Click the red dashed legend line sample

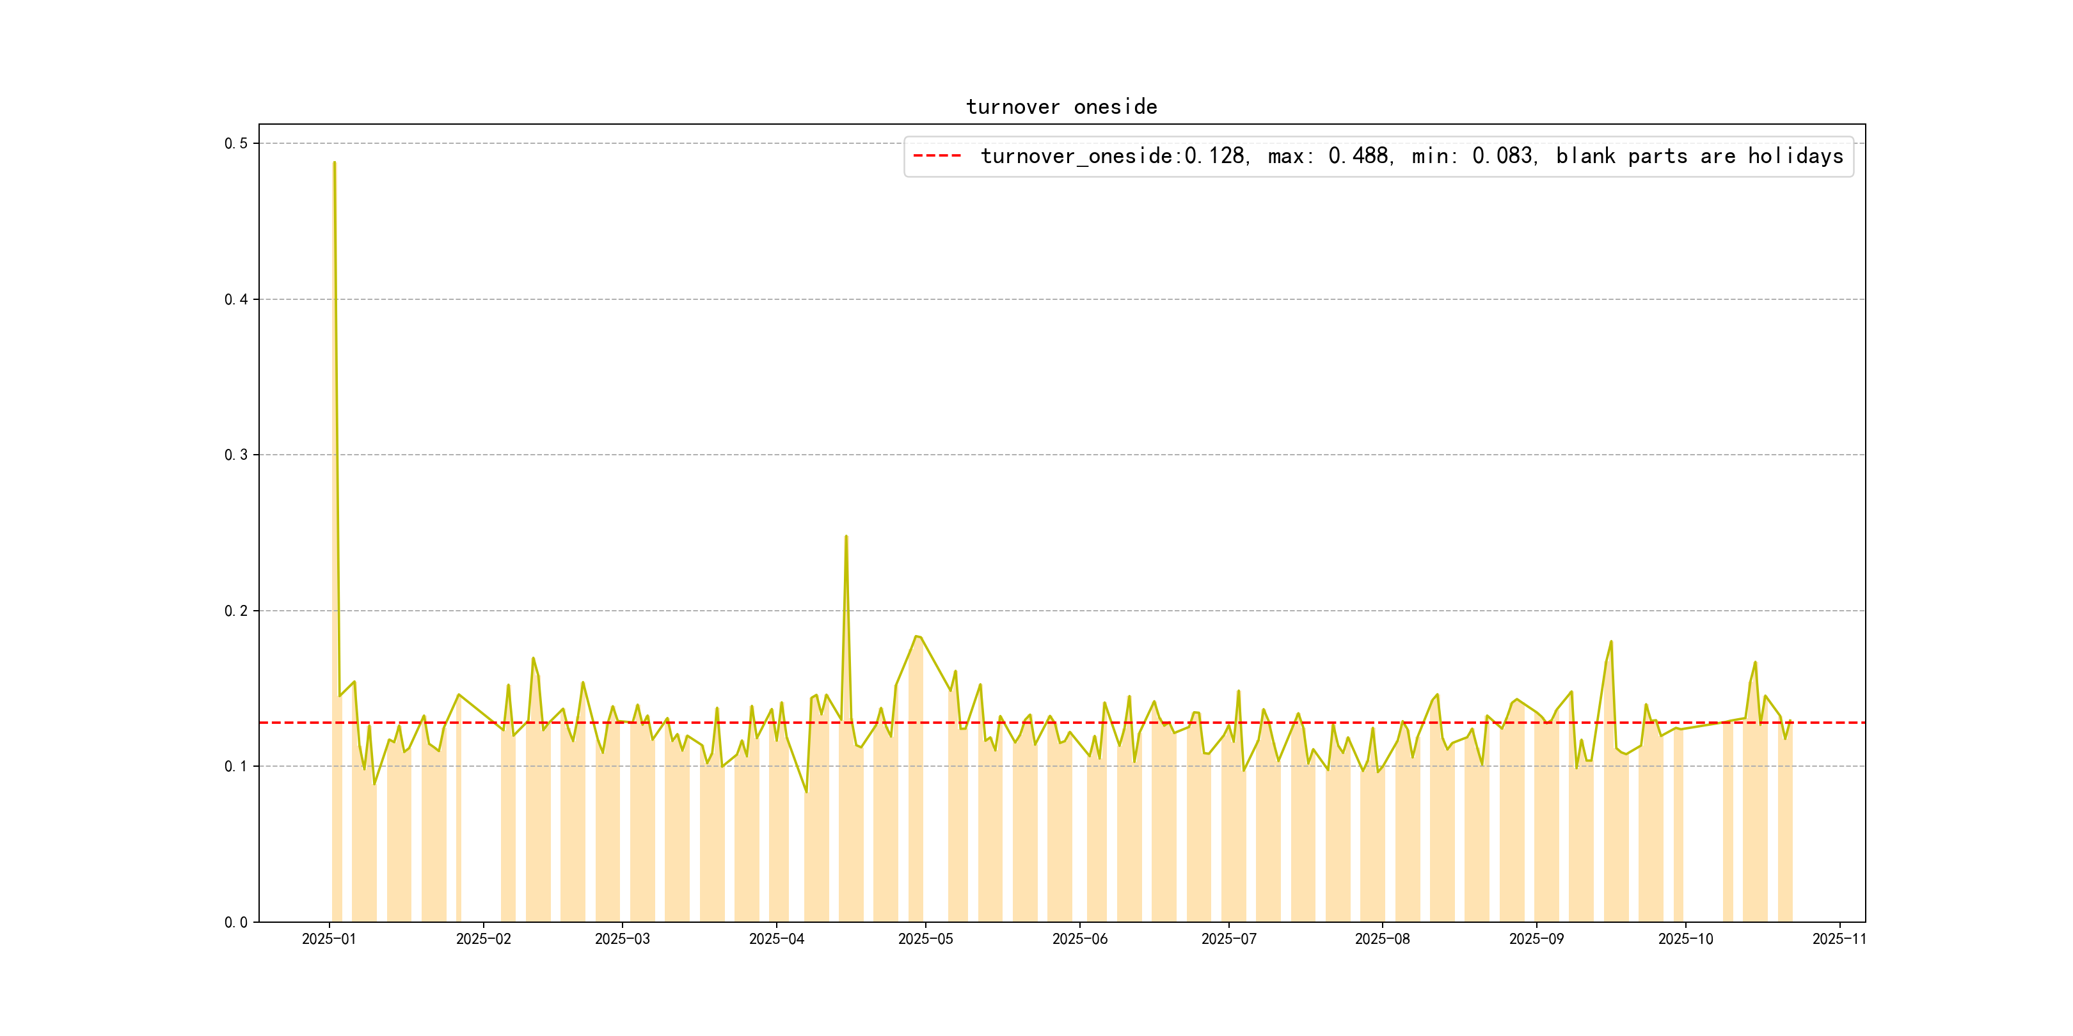937,156
